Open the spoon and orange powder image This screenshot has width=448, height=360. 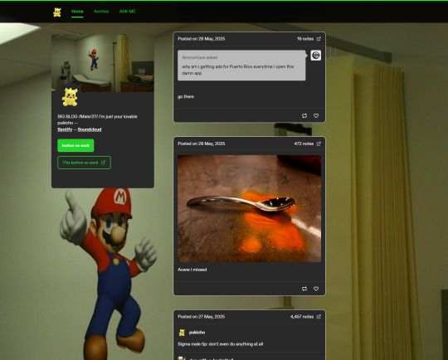click(249, 208)
